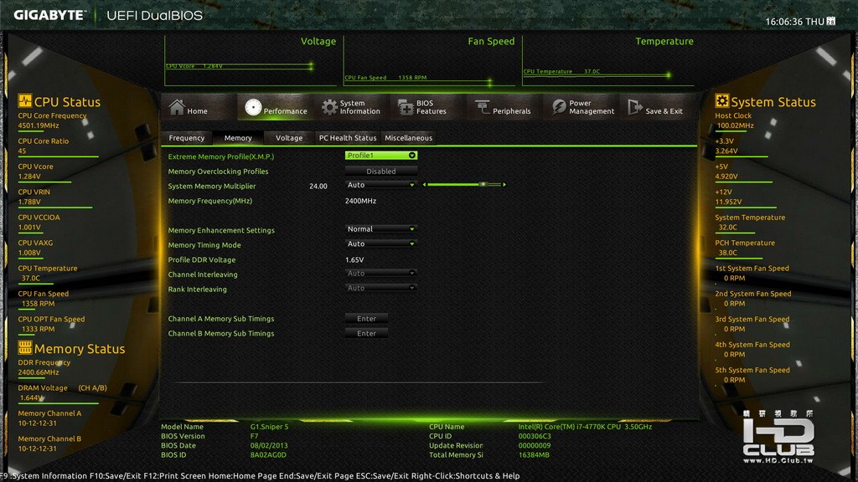Open the Memory Enhancement Settings dropdown

(x=381, y=229)
